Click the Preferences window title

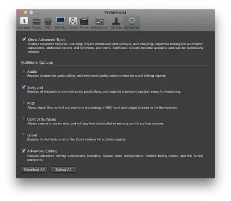pyautogui.click(x=115, y=12)
